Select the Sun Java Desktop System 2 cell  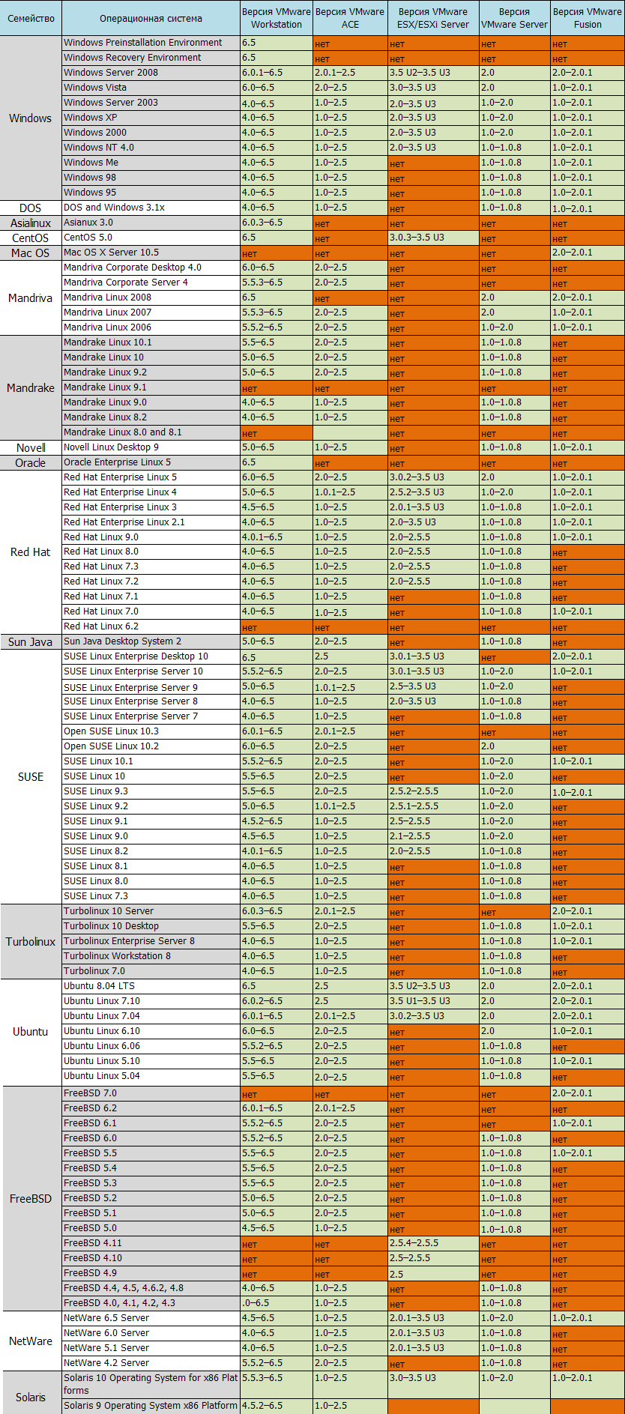pyautogui.click(x=122, y=641)
